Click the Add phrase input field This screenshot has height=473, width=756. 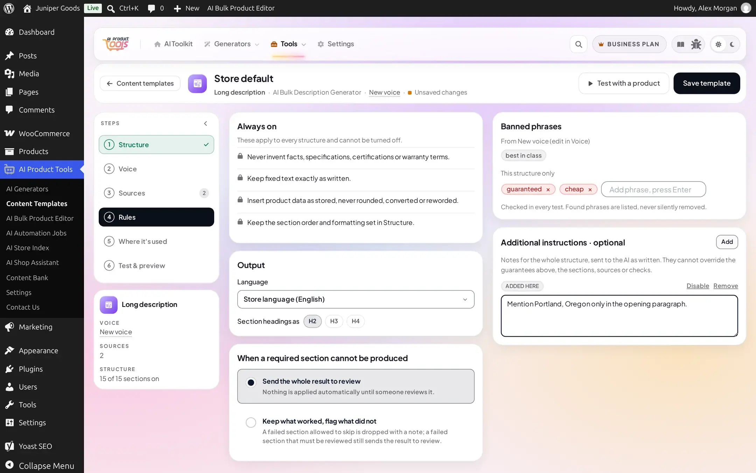pos(653,190)
